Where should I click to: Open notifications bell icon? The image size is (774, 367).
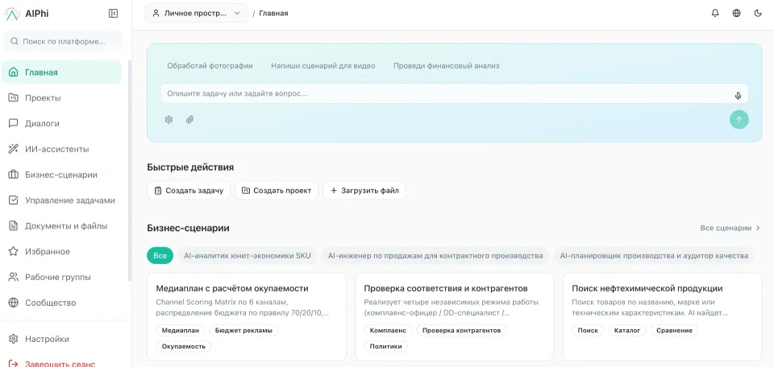pos(715,14)
